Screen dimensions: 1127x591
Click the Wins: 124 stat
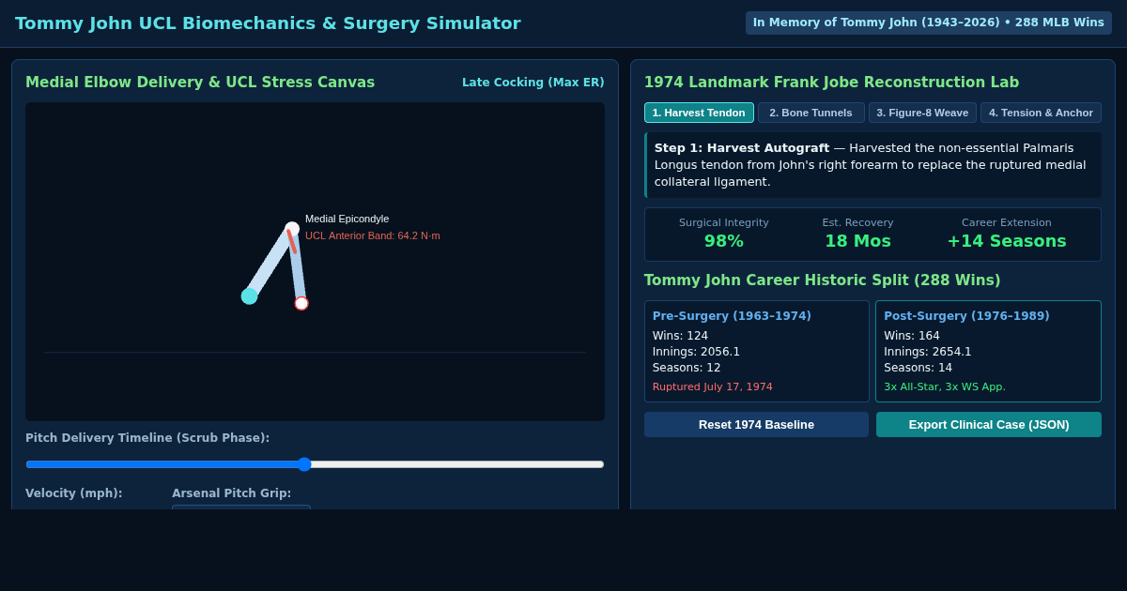681,336
